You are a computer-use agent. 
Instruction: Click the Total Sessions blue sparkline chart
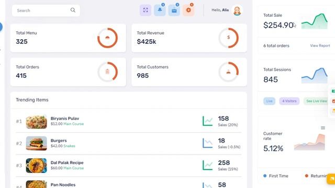314,75
